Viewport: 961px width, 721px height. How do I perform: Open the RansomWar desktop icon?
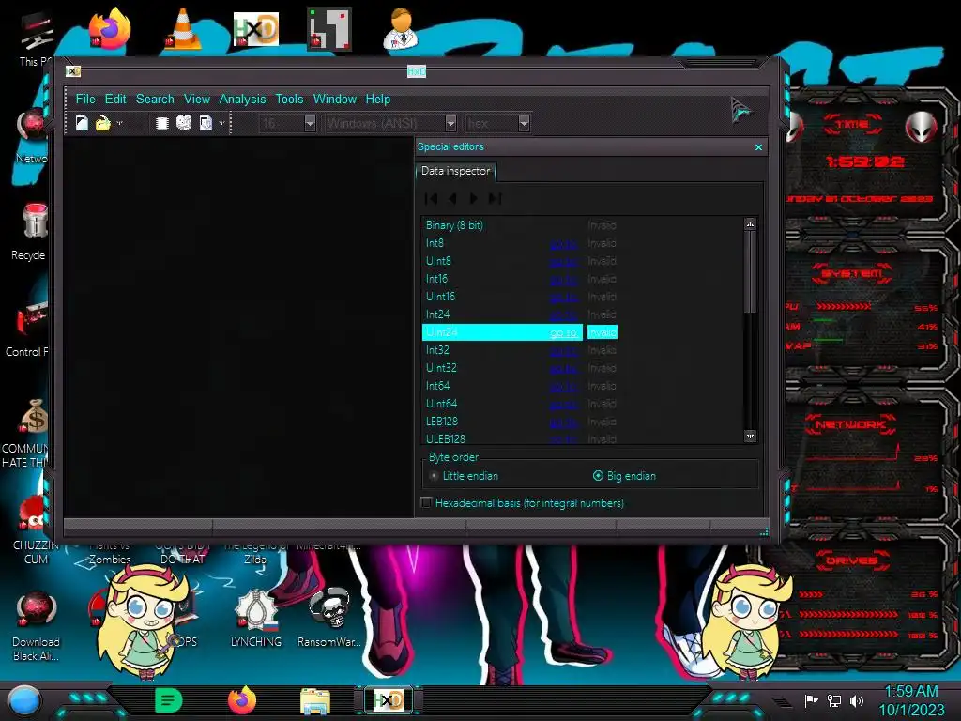tap(329, 618)
